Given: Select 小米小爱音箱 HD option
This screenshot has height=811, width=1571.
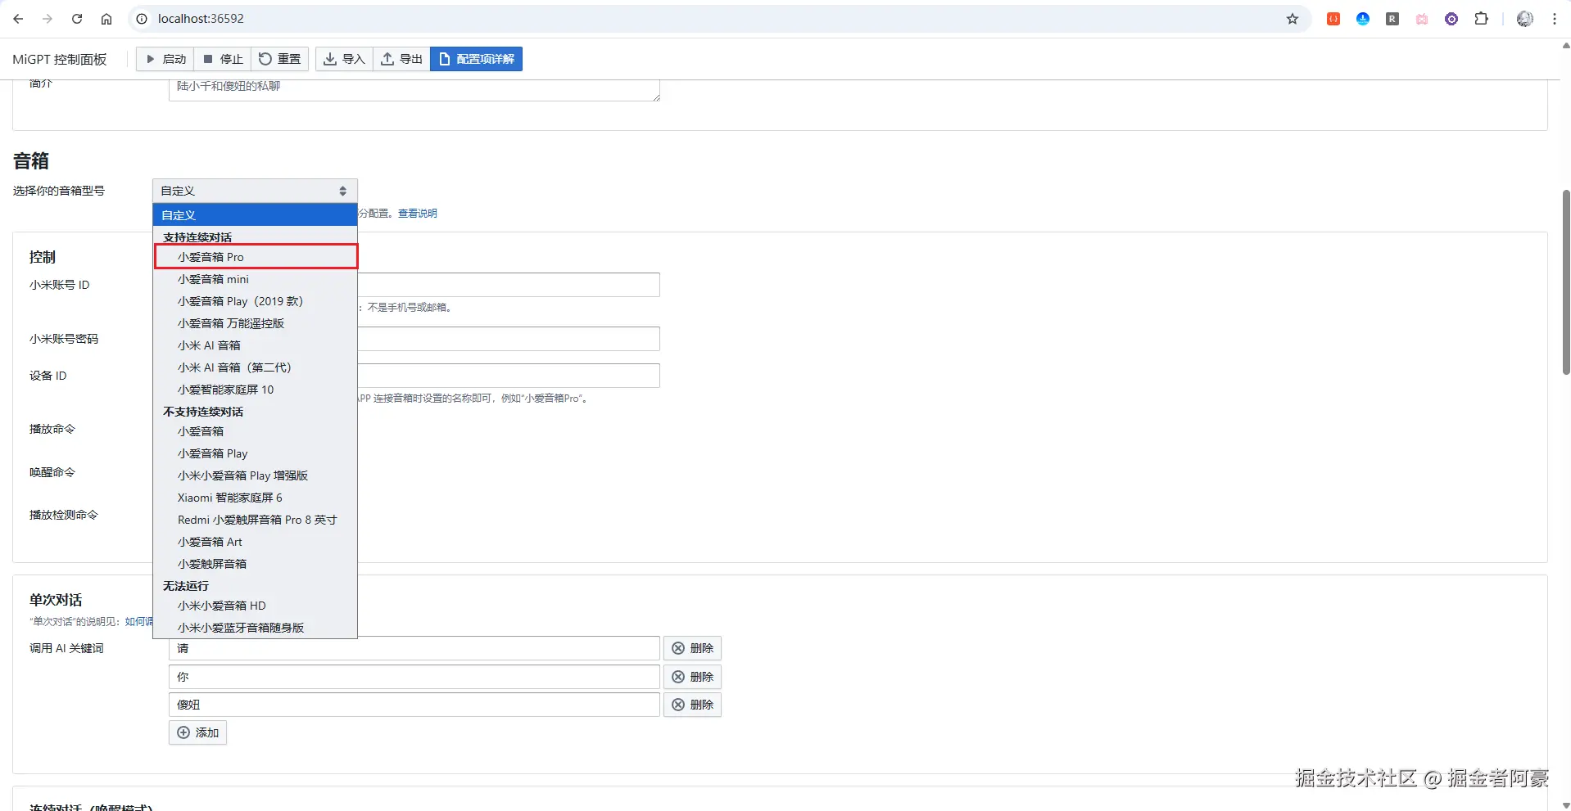Looking at the screenshot, I should click(x=255, y=606).
